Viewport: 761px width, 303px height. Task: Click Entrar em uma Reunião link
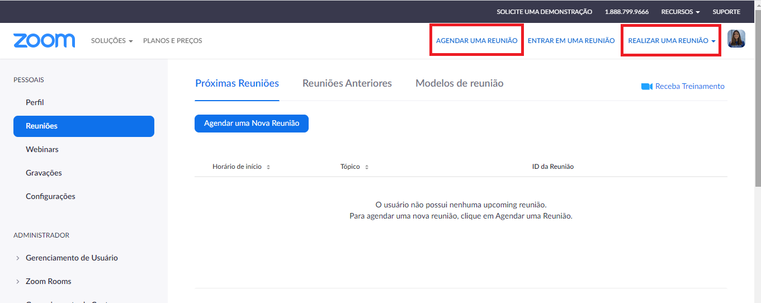point(571,41)
